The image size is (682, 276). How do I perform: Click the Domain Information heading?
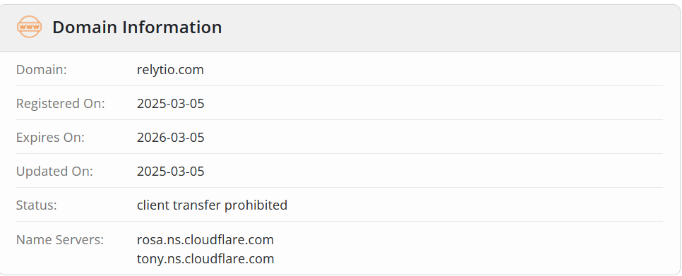coord(137,27)
